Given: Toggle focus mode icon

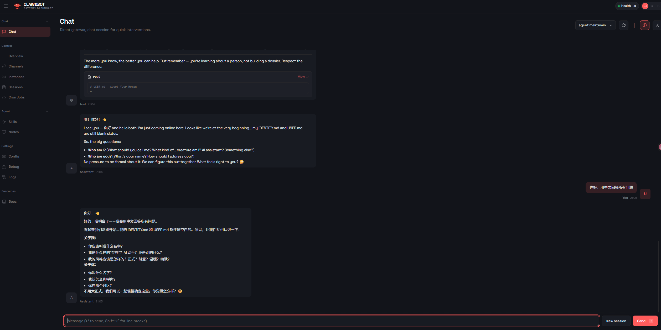Looking at the screenshot, I should pyautogui.click(x=657, y=25).
